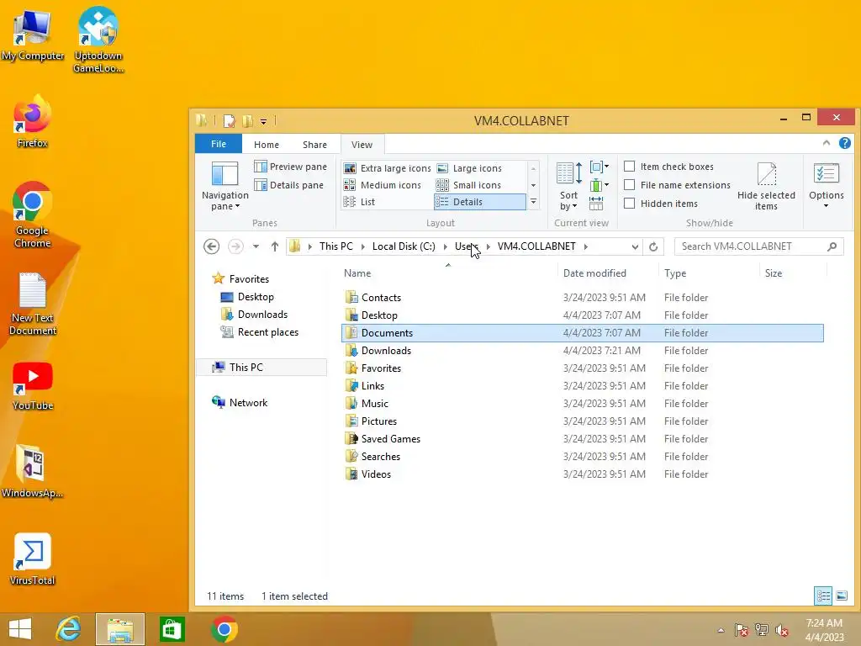Open the Navigation pane dropdown
Screen dimensions: 861x646
coord(224,187)
